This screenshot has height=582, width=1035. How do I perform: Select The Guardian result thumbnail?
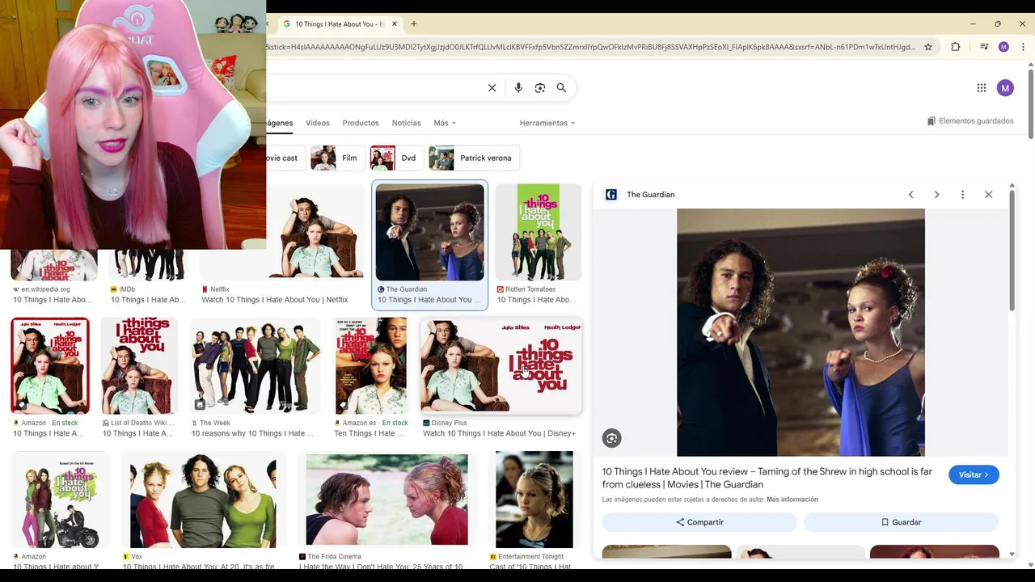coord(429,233)
